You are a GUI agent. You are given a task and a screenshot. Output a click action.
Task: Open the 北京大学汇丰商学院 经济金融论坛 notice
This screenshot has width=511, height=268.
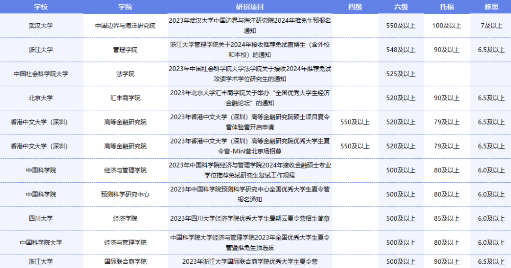click(250, 98)
